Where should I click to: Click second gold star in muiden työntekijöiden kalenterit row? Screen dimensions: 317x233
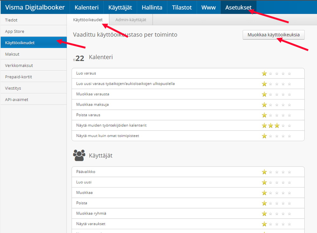(x=270, y=126)
